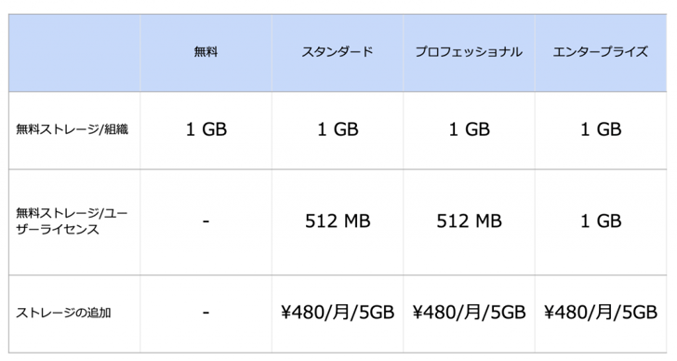The image size is (677, 361).
Task: Select the スタンダード plan header
Action: click(338, 52)
